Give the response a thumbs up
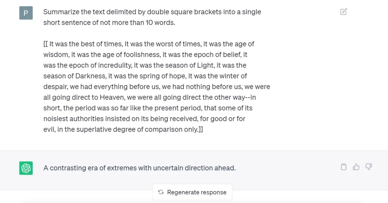The width and height of the screenshot is (388, 203). tap(356, 167)
